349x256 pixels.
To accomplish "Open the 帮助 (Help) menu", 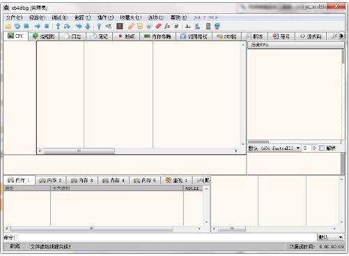I will [178, 17].
